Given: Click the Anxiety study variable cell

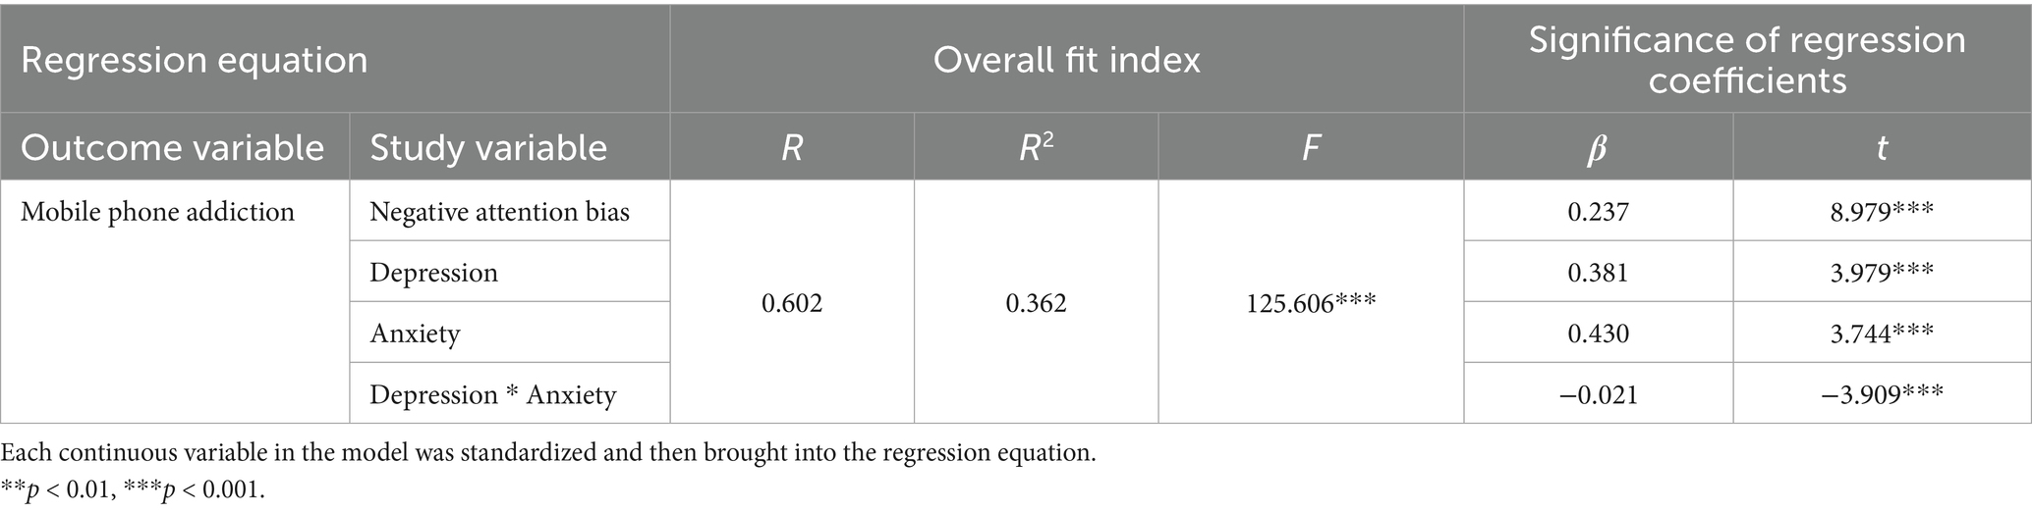Looking at the screenshot, I should point(415,333).
